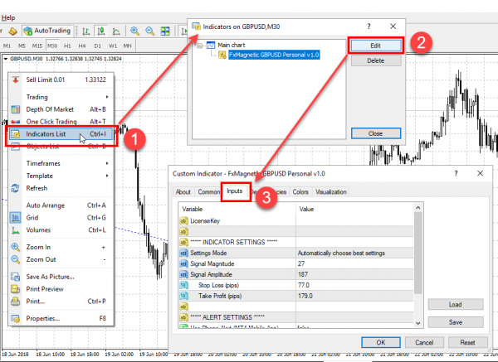Viewport: 498px width, 362px height.
Task: Open Depth Of Market entry
Action: click(x=61, y=109)
